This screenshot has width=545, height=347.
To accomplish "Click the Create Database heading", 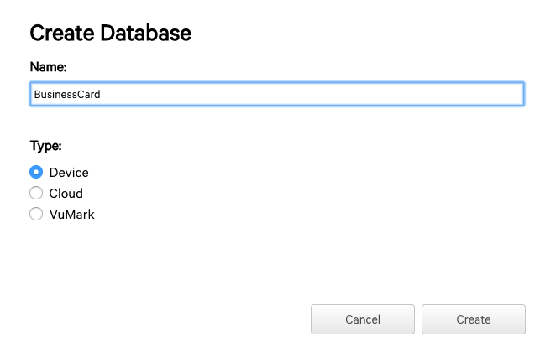I will coord(111,33).
